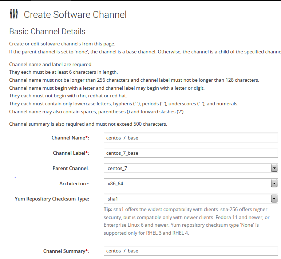Click the 'Create Software Channel' heading
281x259 pixels.
click(x=75, y=15)
